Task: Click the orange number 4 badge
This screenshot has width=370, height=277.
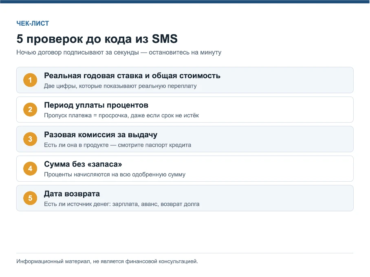Action: pos(30,169)
